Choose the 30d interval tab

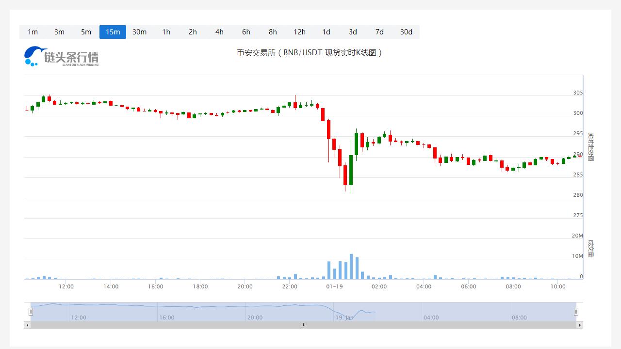click(x=406, y=32)
